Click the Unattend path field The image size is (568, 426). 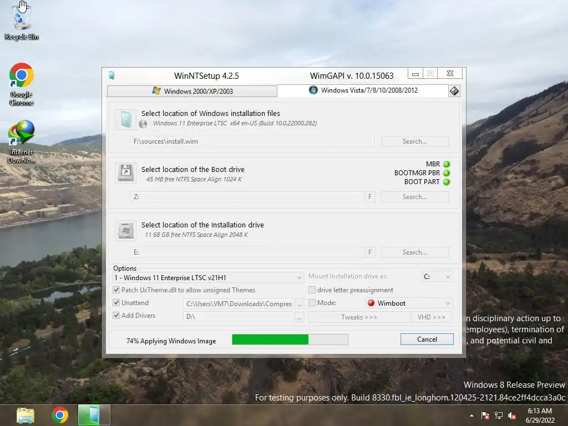(x=239, y=304)
